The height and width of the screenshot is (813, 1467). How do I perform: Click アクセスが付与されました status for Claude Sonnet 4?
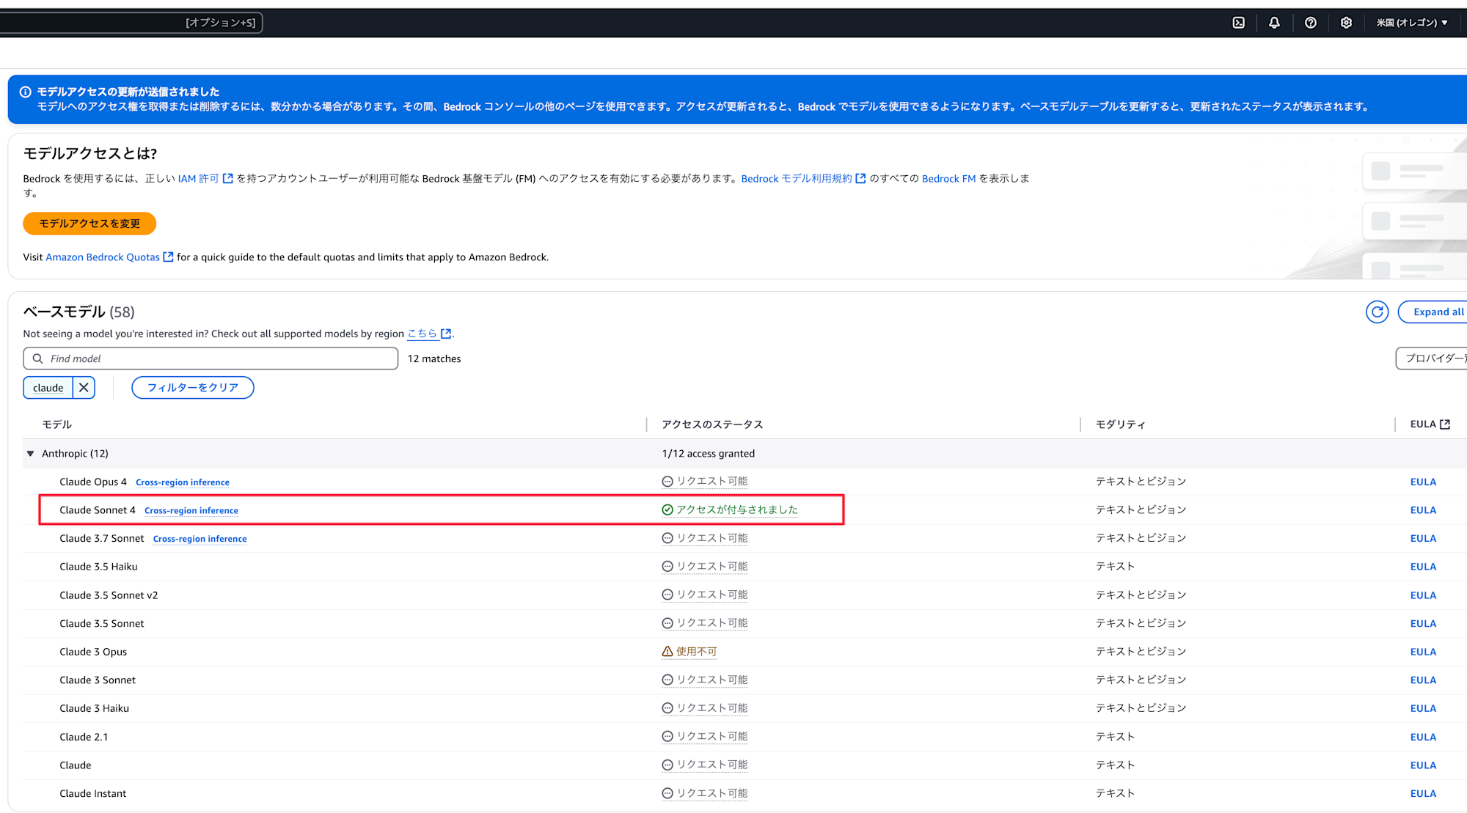pos(730,510)
